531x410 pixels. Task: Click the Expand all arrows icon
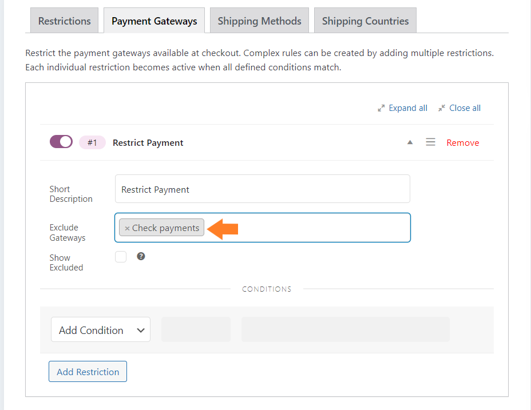[x=381, y=108]
